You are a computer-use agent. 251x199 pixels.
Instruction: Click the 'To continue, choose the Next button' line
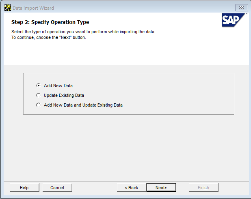[48, 37]
